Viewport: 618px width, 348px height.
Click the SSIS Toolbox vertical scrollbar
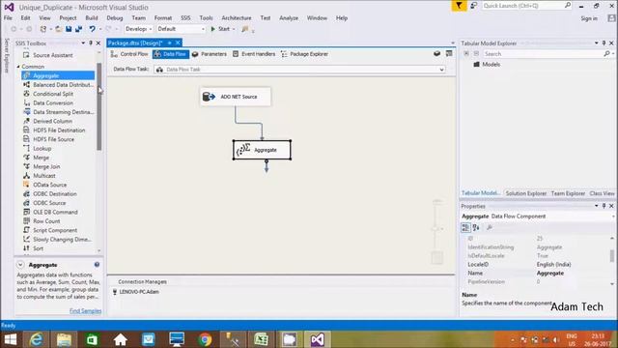point(98,106)
